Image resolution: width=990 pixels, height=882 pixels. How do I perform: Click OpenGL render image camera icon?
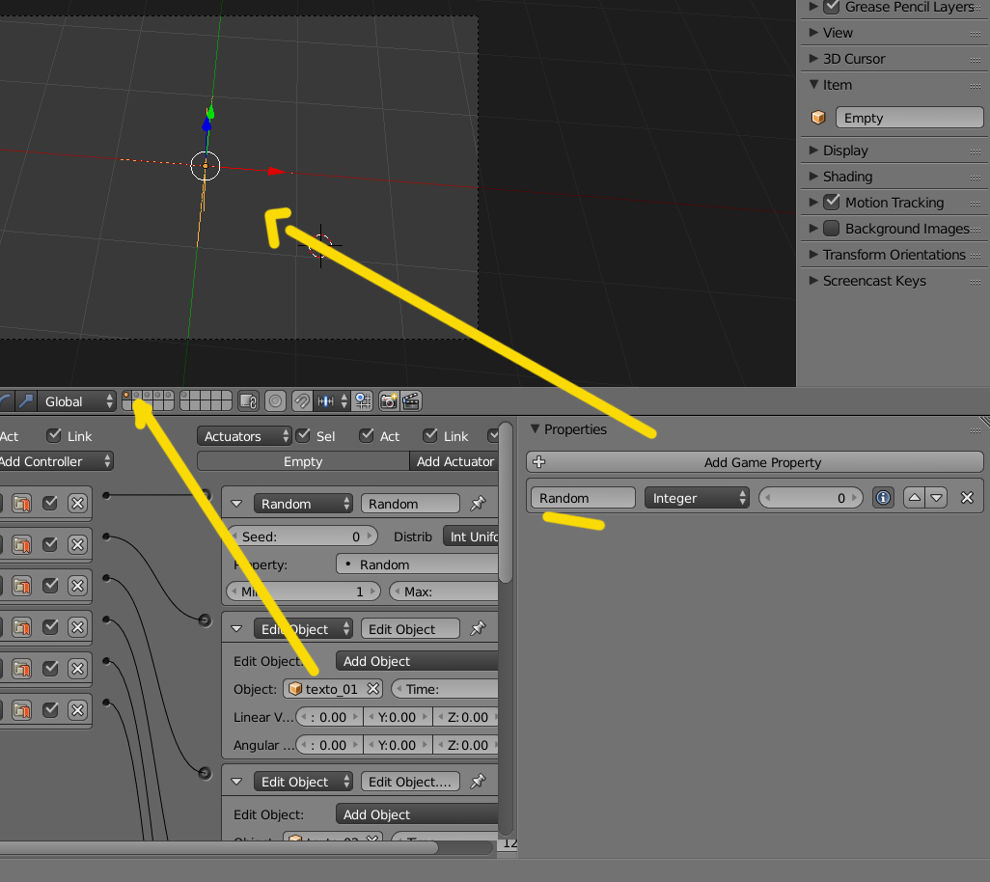[388, 401]
